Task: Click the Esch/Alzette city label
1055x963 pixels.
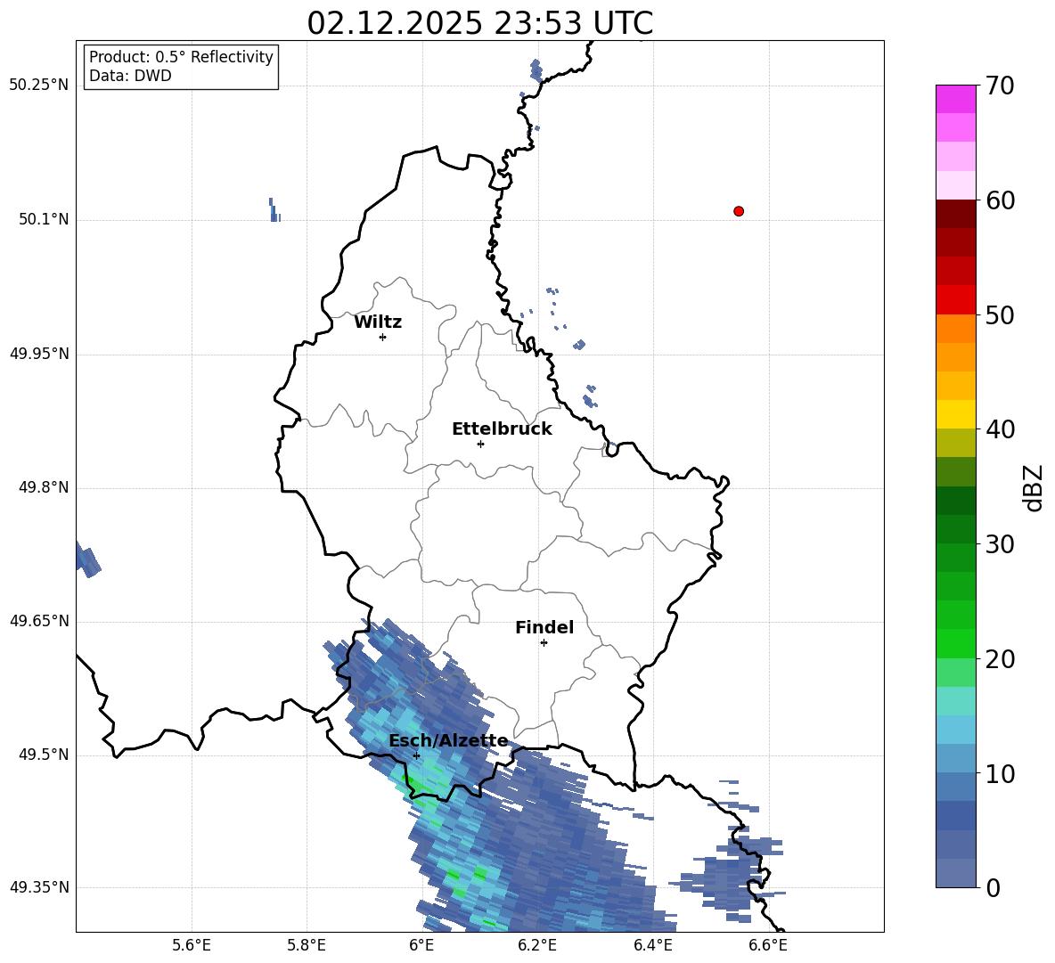Action: [448, 740]
